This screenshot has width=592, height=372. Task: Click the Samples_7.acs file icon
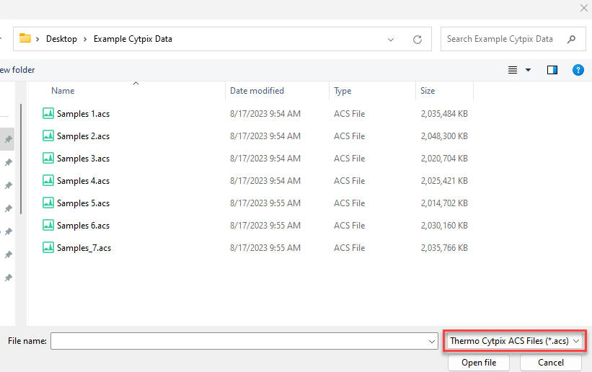pos(48,247)
